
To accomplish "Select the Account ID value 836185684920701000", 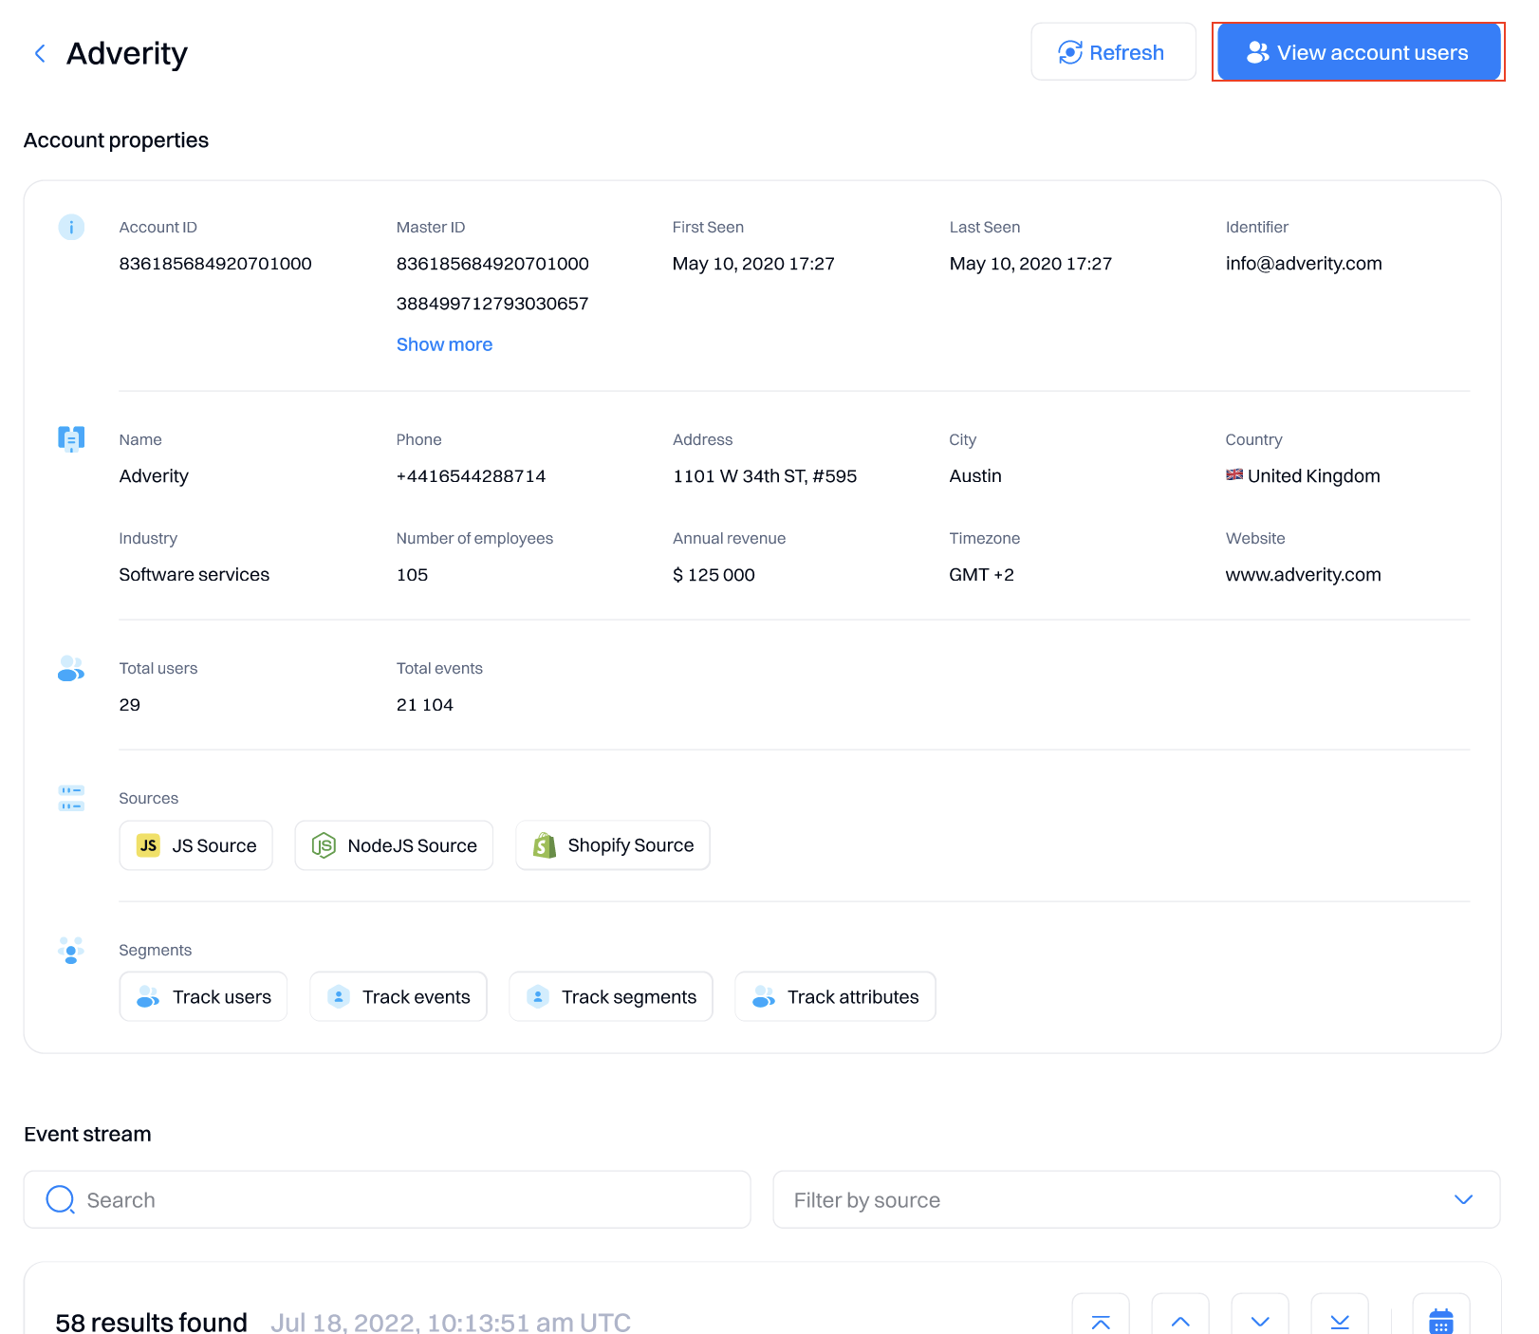I will pyautogui.click(x=215, y=264).
